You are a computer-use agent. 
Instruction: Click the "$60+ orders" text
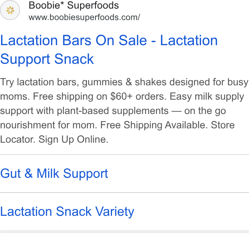138,96
